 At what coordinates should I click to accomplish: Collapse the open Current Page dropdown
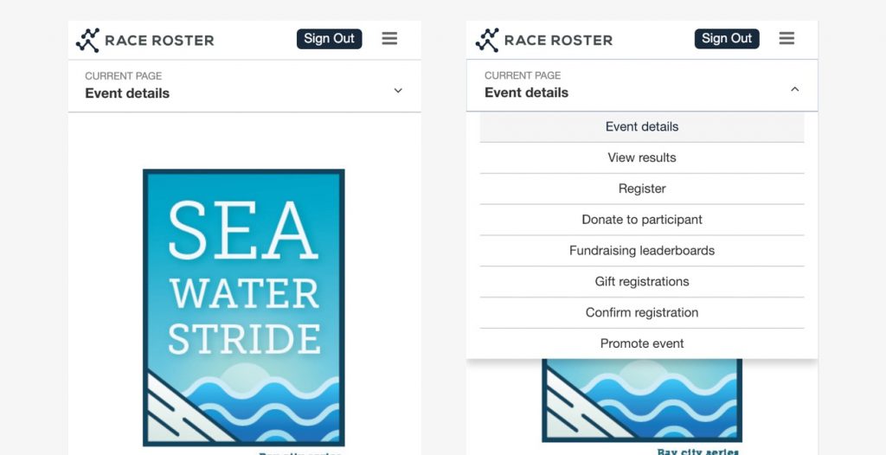pyautogui.click(x=641, y=85)
